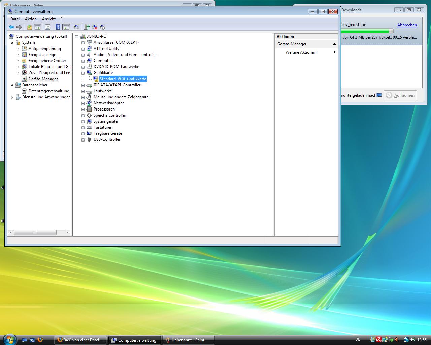Select Standard-VGA-Grafikkarte device
Screen dimensions: 431x345
123,79
